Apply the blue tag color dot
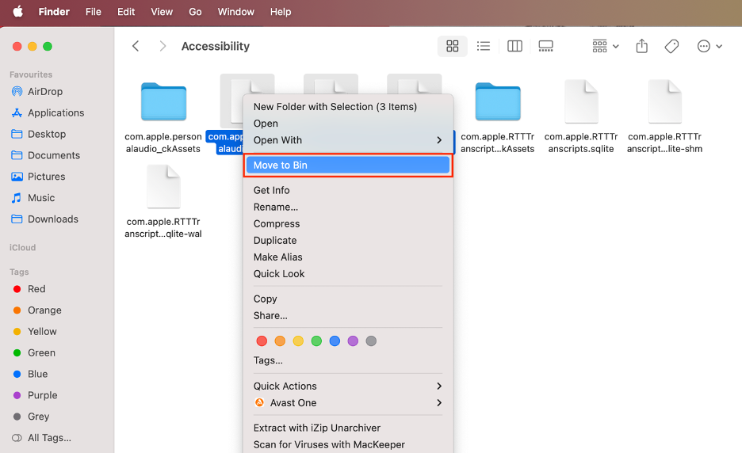Viewport: 742px width, 453px height. [x=335, y=341]
